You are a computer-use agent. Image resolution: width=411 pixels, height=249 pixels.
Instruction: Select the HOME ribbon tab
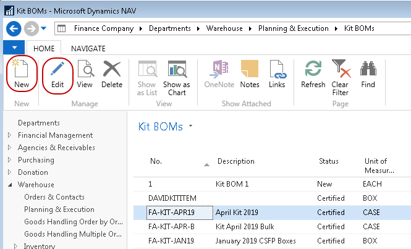pyautogui.click(x=44, y=48)
